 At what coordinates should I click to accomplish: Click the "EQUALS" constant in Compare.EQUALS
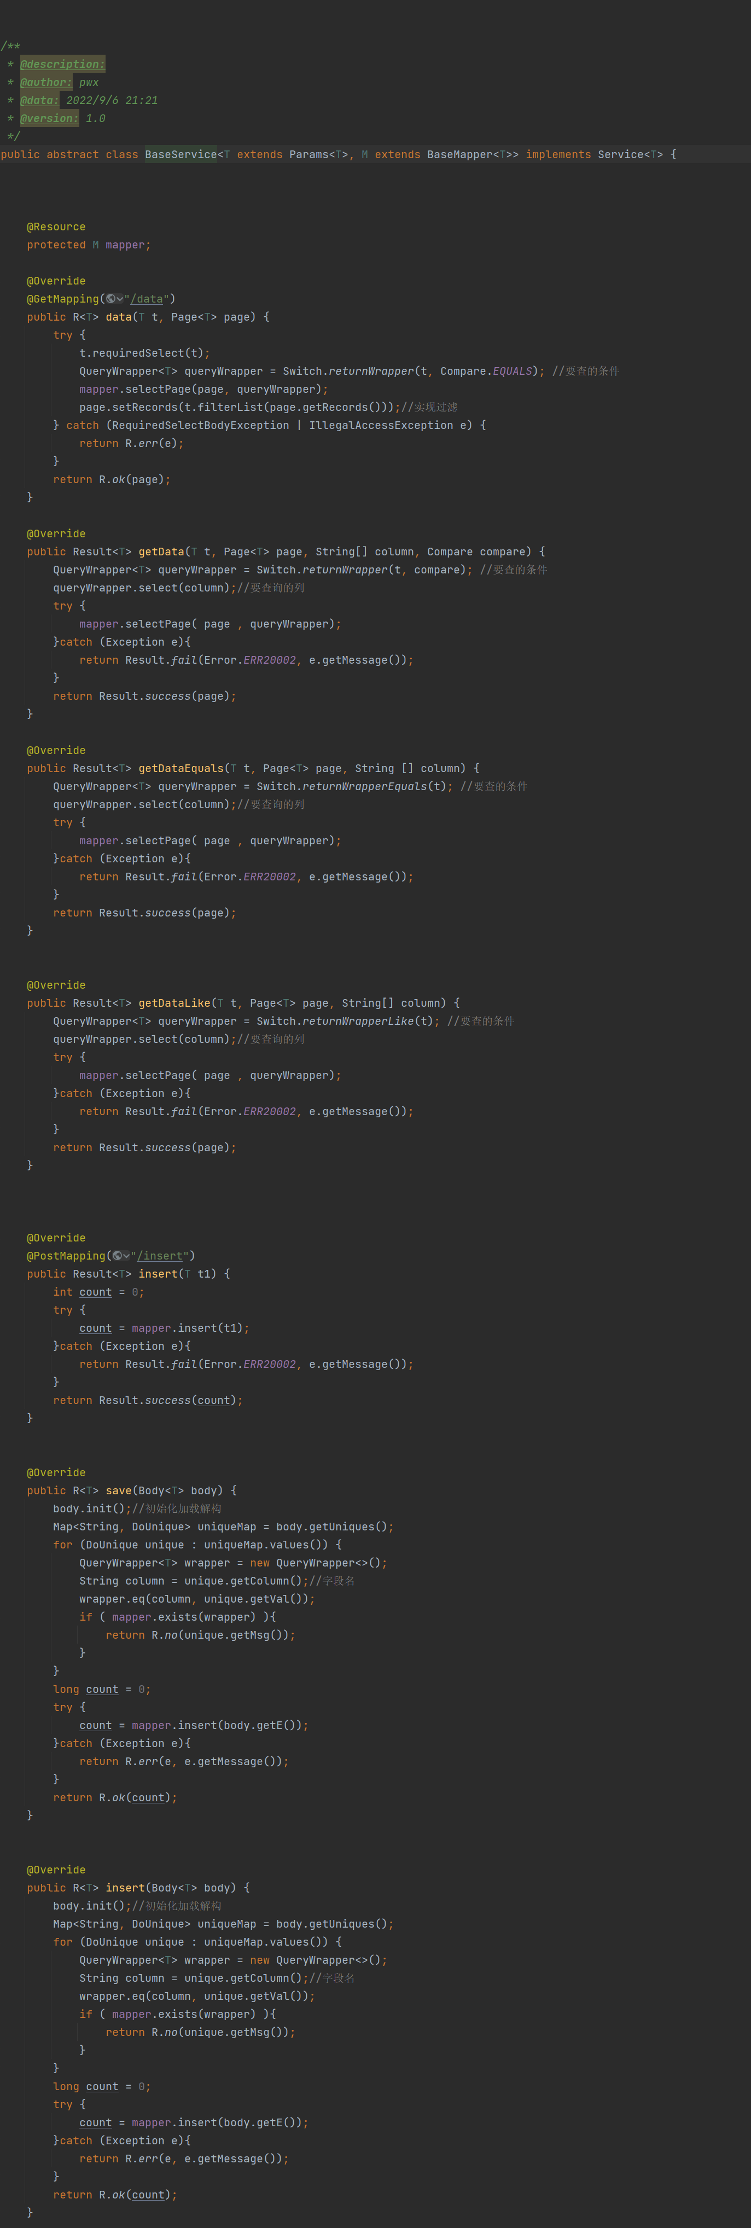(513, 371)
